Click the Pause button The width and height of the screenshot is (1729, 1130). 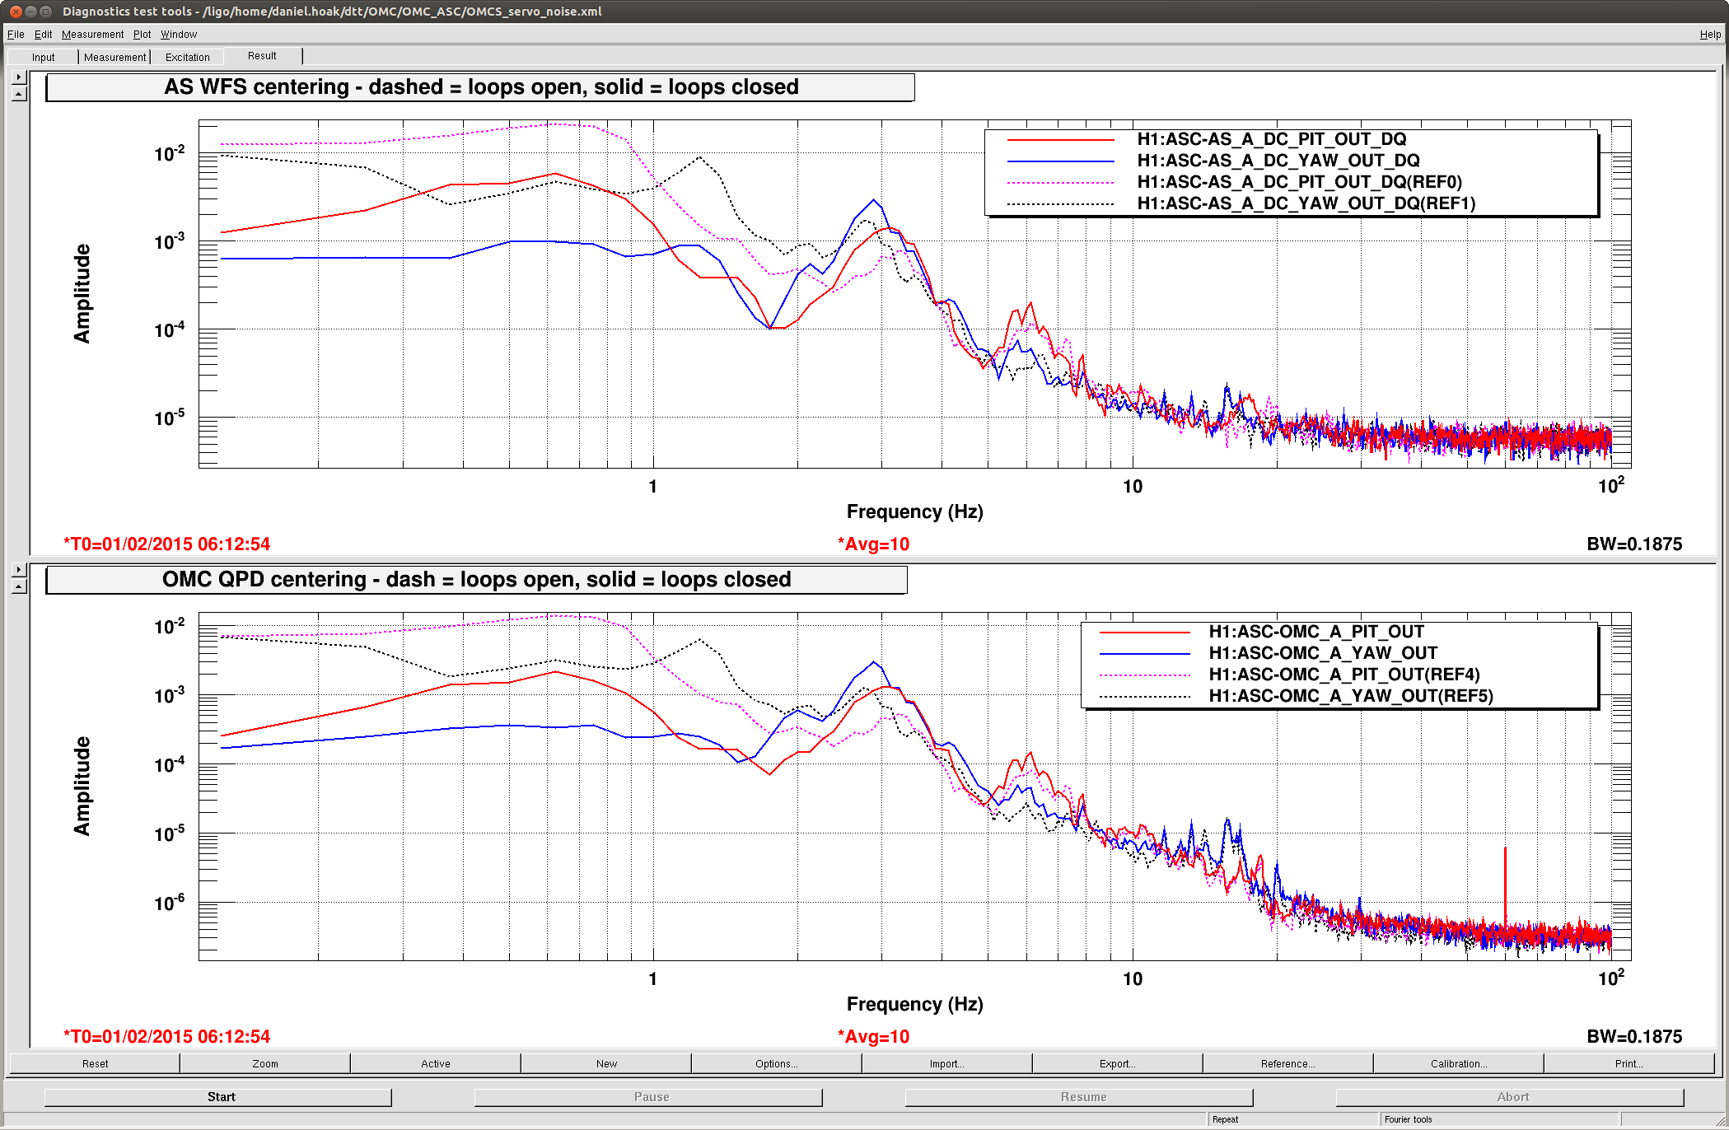(648, 1097)
